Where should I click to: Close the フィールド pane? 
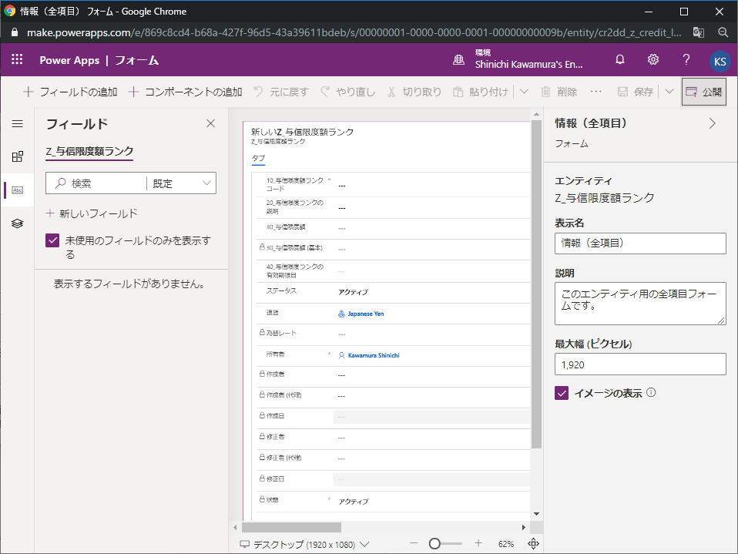coord(210,123)
